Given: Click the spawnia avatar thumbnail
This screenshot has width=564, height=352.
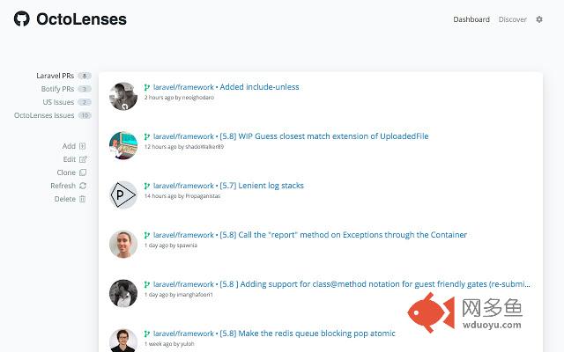Looking at the screenshot, I should click(x=123, y=245).
